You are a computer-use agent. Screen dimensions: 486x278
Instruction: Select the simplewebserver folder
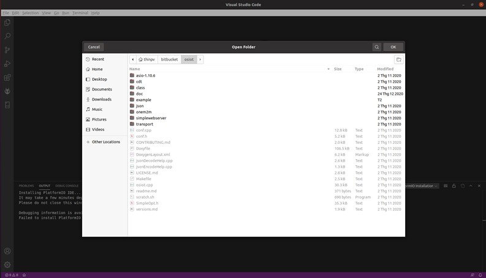click(x=266, y=118)
